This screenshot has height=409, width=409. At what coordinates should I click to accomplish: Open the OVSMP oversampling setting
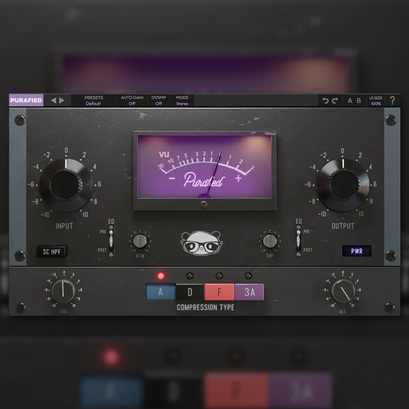tap(158, 100)
